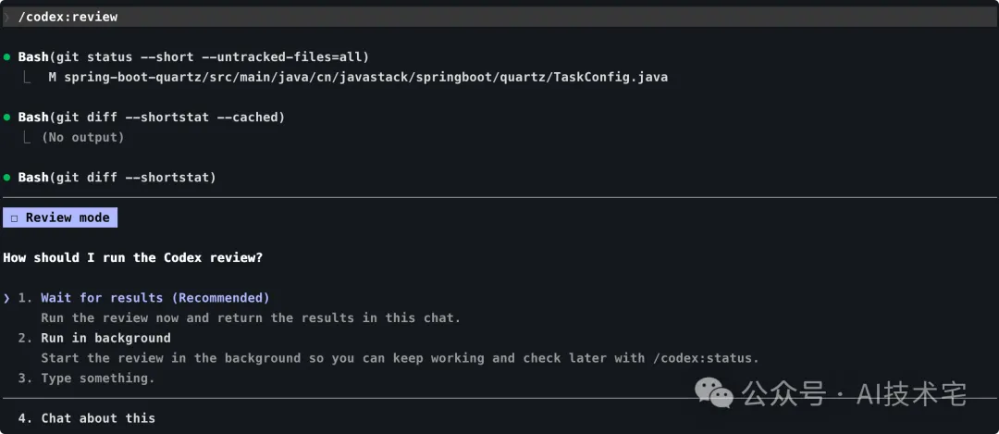The image size is (999, 434).
Task: Select "Chat about this" menu entry
Action: point(97,418)
